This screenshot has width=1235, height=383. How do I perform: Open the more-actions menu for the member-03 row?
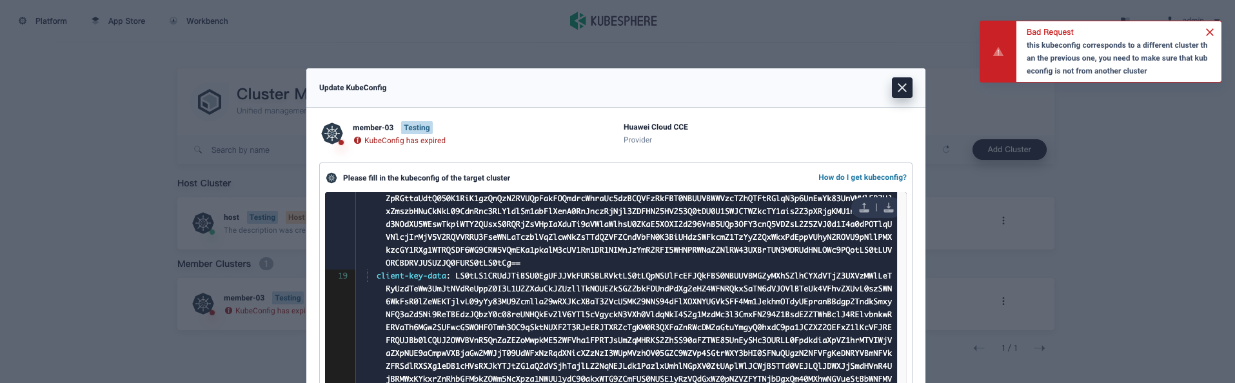pos(1003,301)
